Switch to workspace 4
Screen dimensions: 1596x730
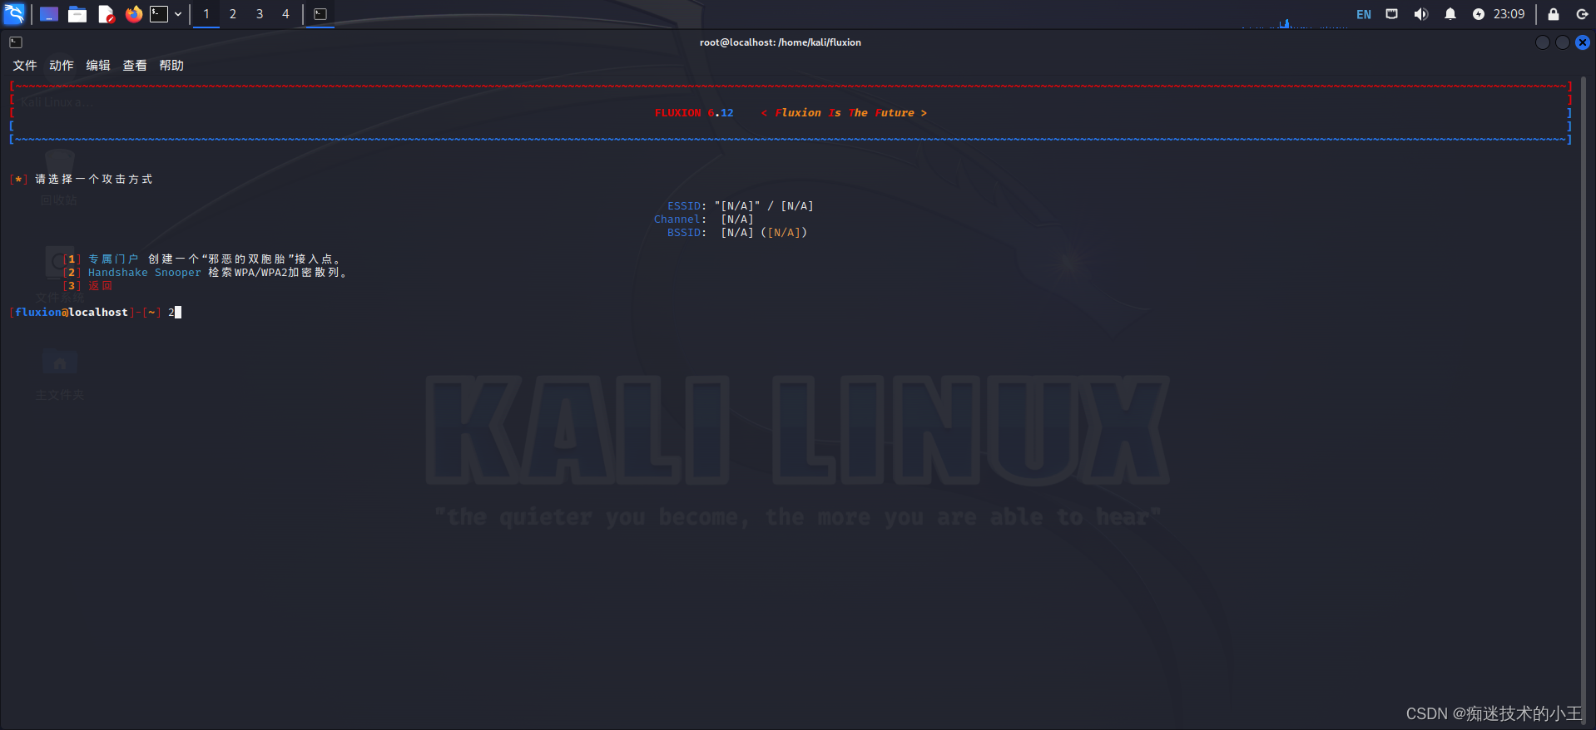[x=285, y=14]
